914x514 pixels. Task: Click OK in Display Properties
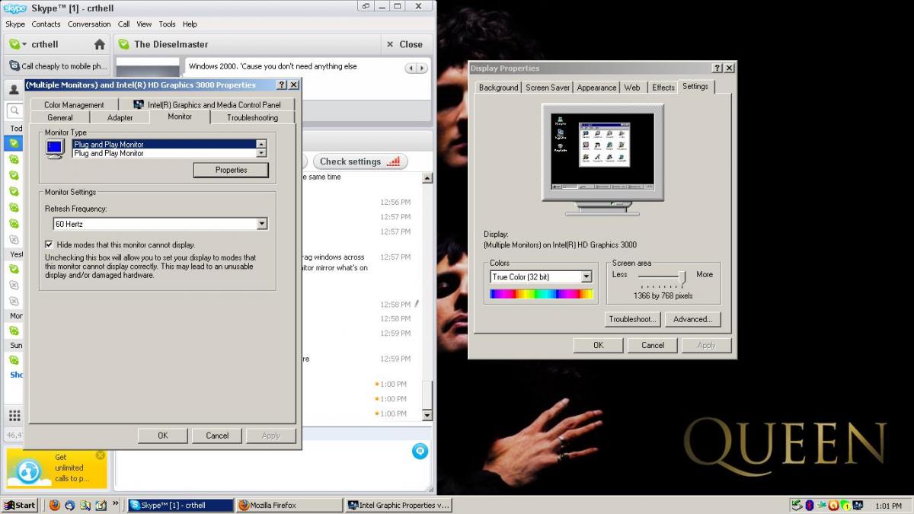pos(598,345)
